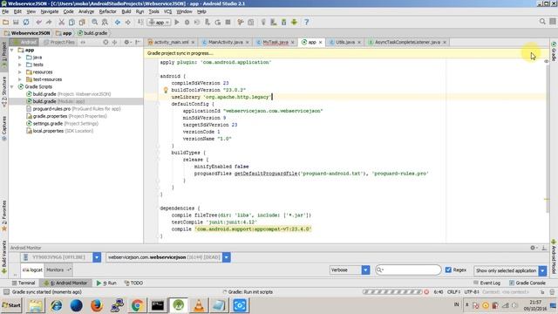Navigate forward with arrow icon
The width and height of the screenshot is (558, 314).
[x=128, y=22]
